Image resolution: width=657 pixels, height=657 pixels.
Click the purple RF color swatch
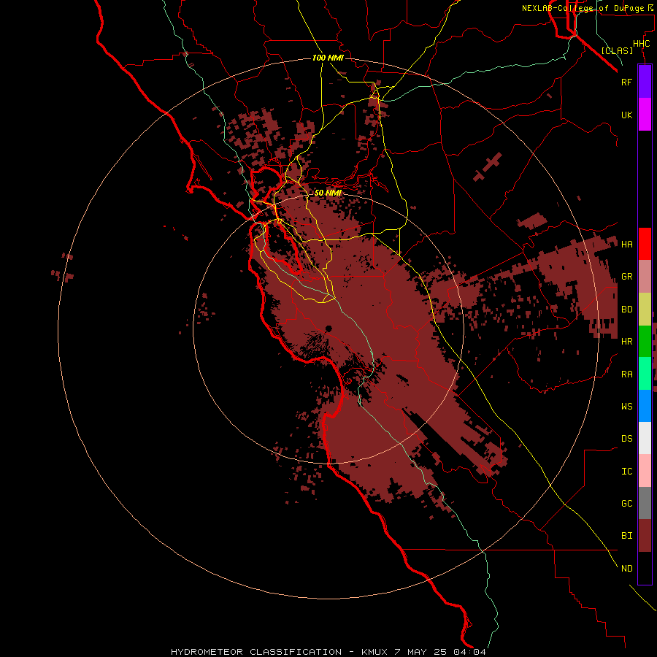[645, 82]
